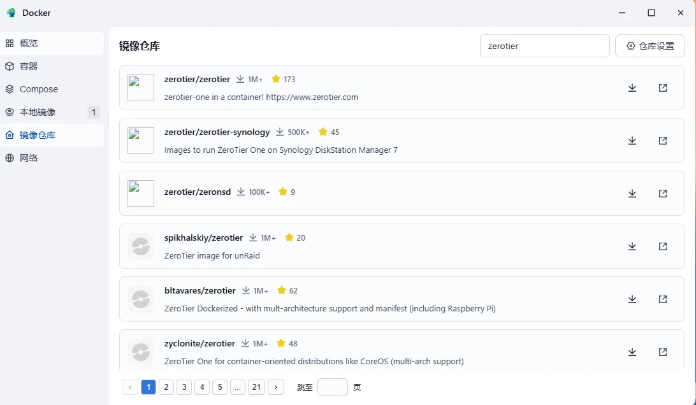Download the zerotier/zeronsd image
Image resolution: width=696 pixels, height=405 pixels.
click(x=632, y=194)
